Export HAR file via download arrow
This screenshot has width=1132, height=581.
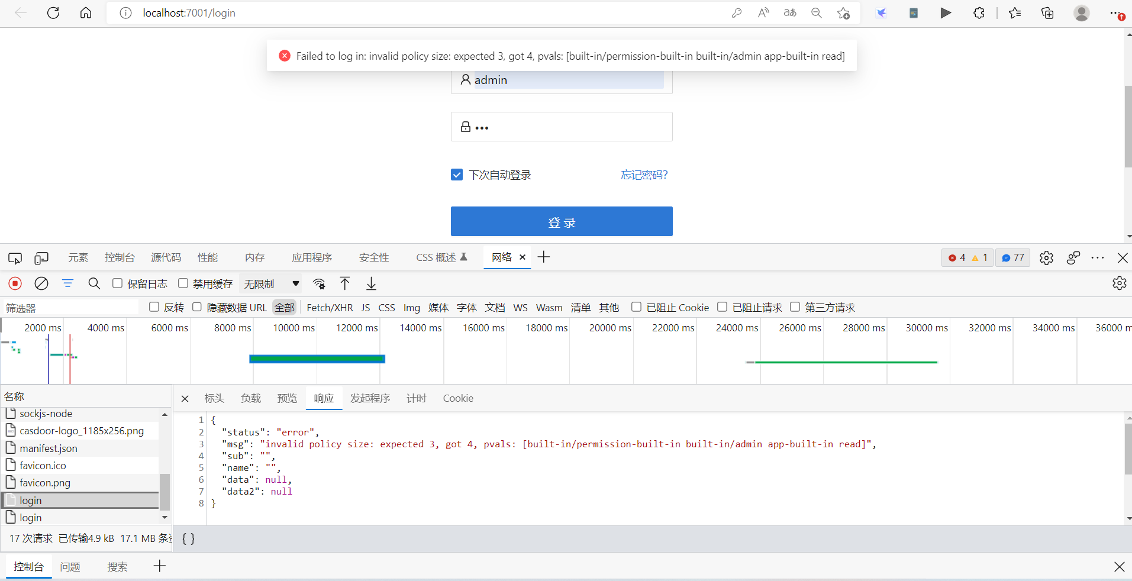pos(371,283)
